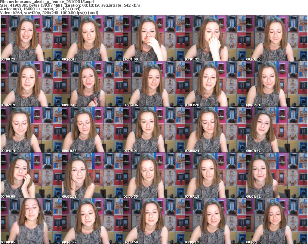
Task: Select the 00:01:56 video frame
Action: pos(277,38)
